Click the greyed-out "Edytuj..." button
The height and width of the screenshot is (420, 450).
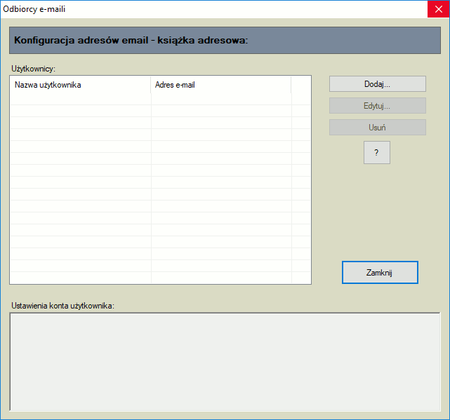point(377,106)
